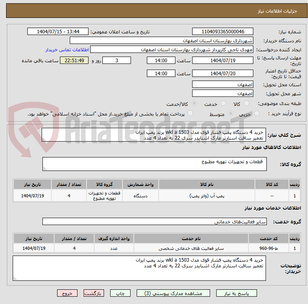Click the چاپ print button
The height and width of the screenshot is (304, 308).
click(x=120, y=293)
